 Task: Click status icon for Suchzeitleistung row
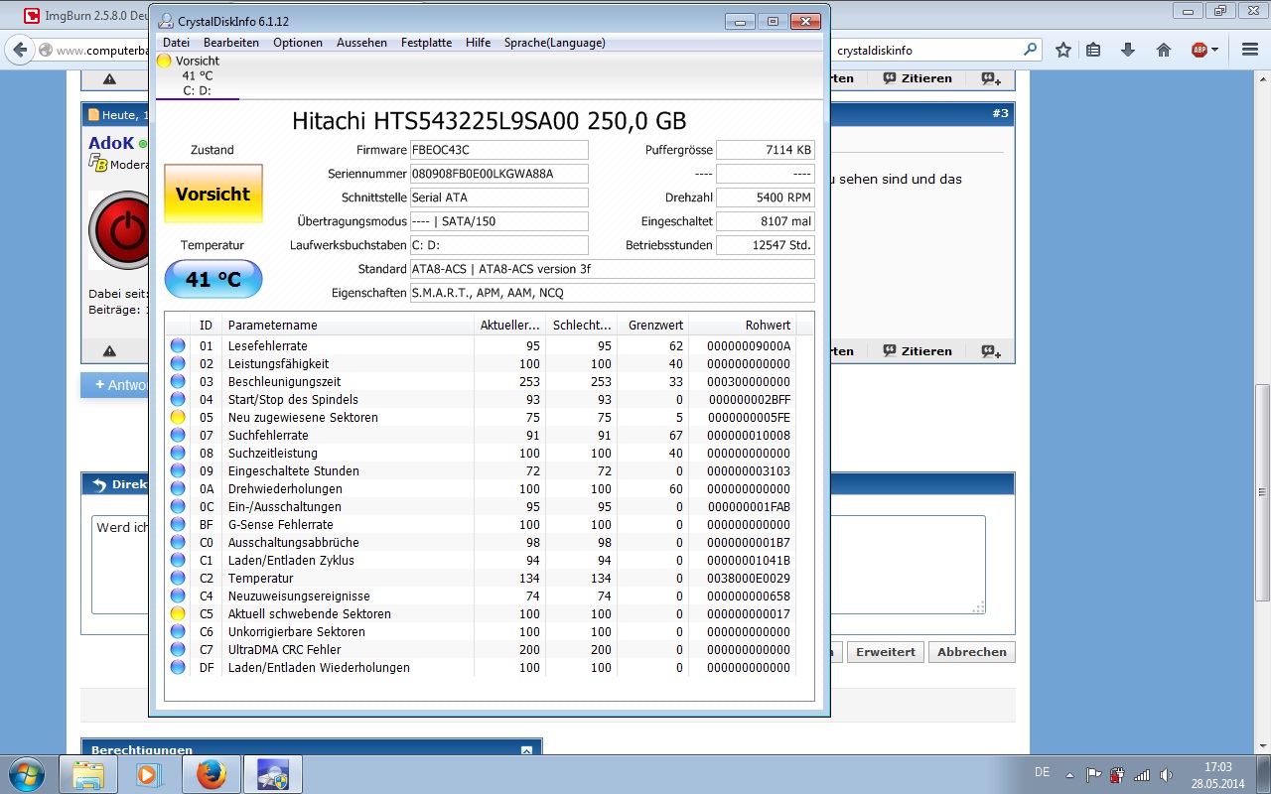(178, 453)
